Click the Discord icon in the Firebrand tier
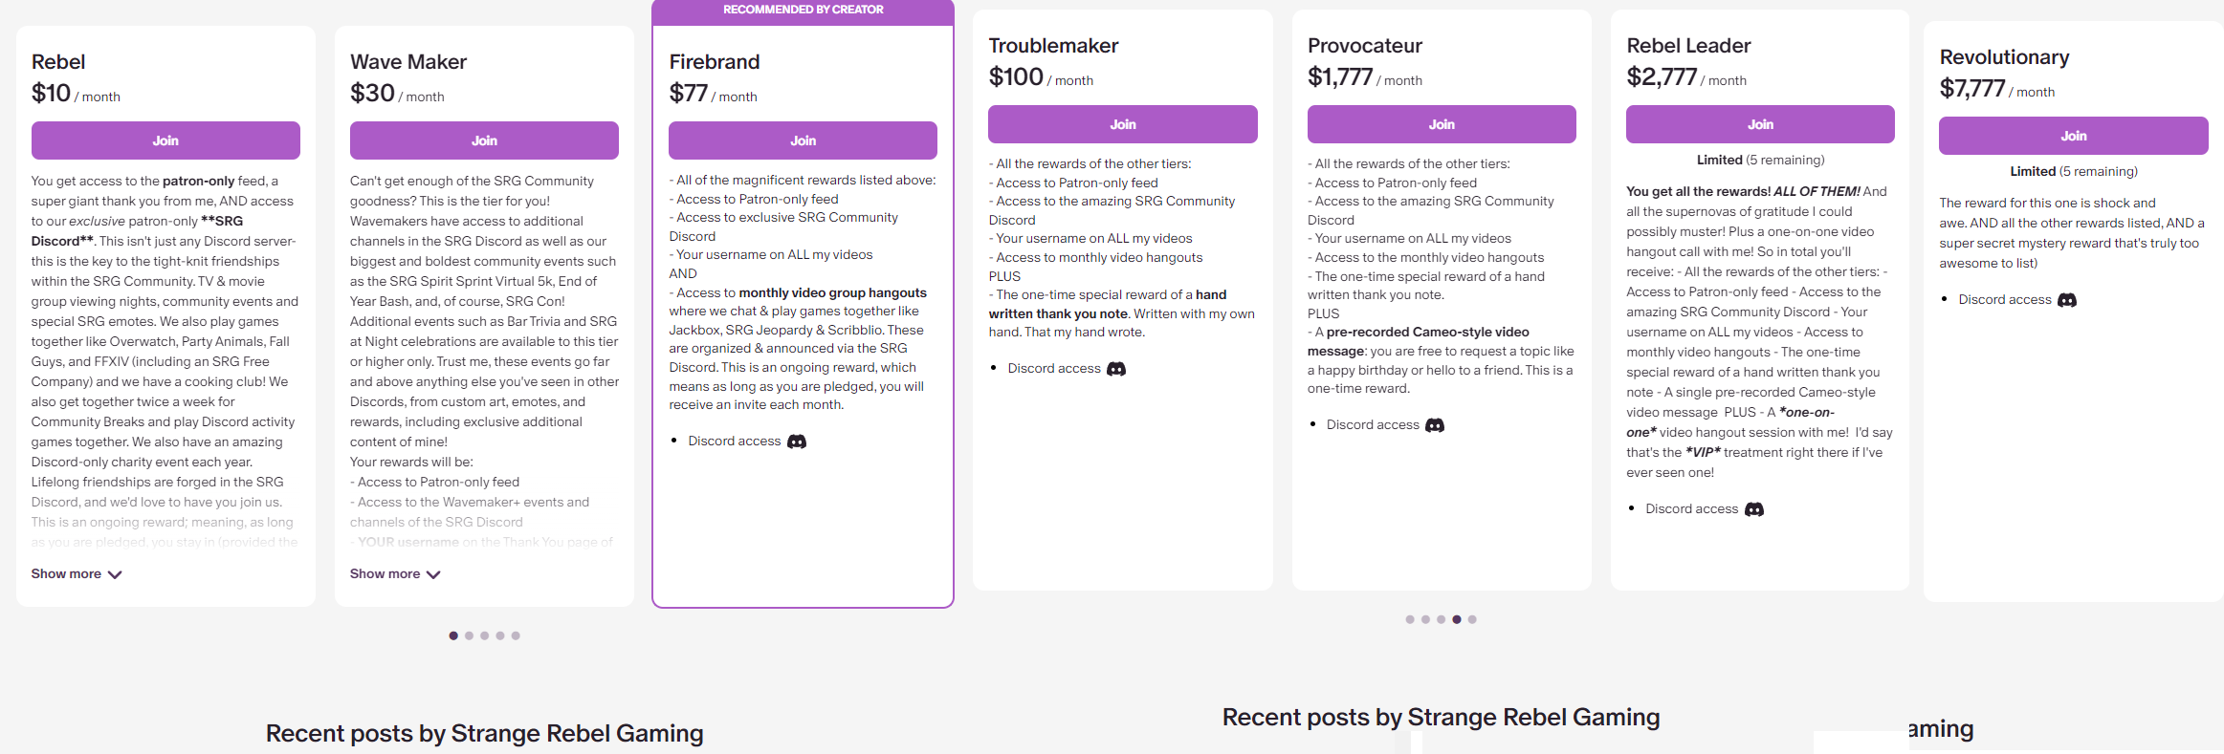The width and height of the screenshot is (2224, 754). coord(796,442)
